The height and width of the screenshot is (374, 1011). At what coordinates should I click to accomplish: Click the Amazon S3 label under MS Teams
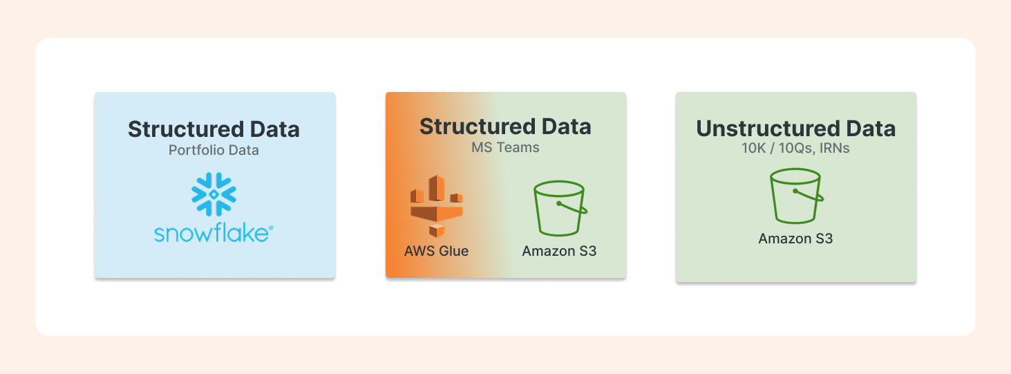559,251
